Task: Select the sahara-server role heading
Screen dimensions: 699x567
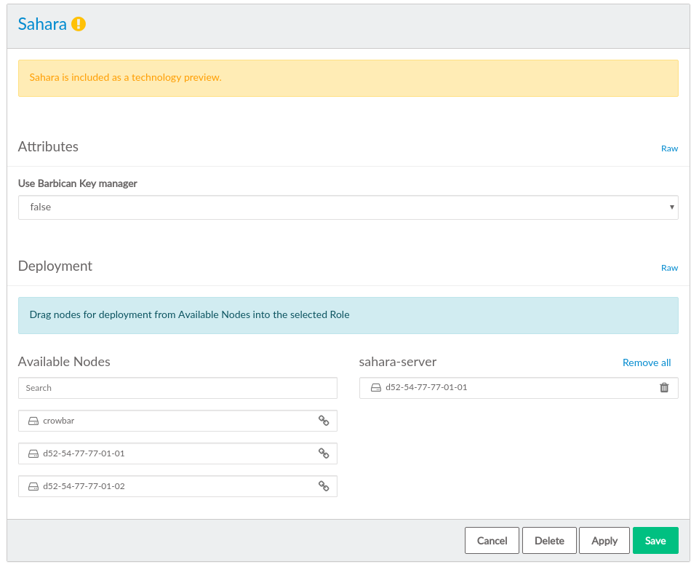Action: point(397,362)
